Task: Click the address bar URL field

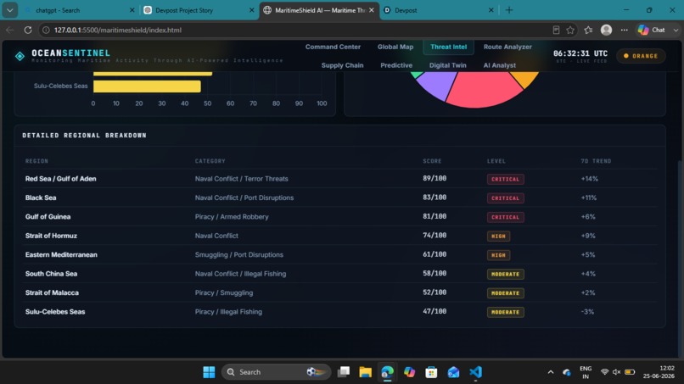Action: point(297,30)
